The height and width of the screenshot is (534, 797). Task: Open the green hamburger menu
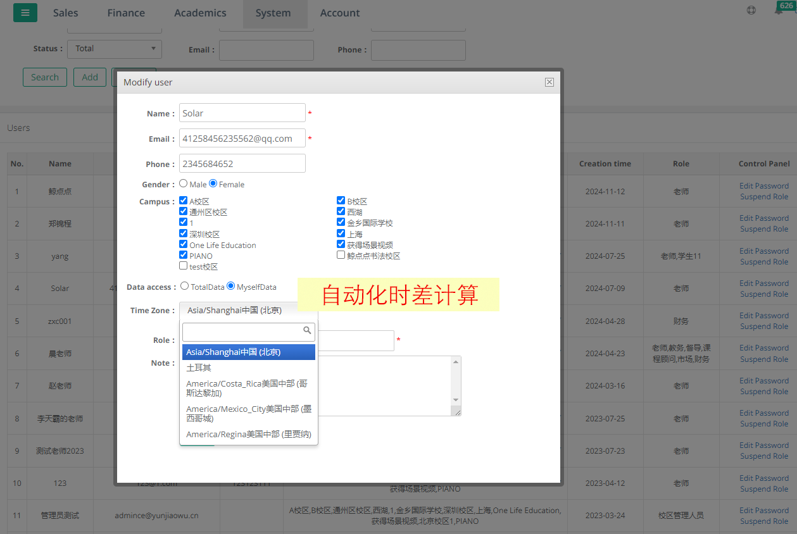pos(25,13)
